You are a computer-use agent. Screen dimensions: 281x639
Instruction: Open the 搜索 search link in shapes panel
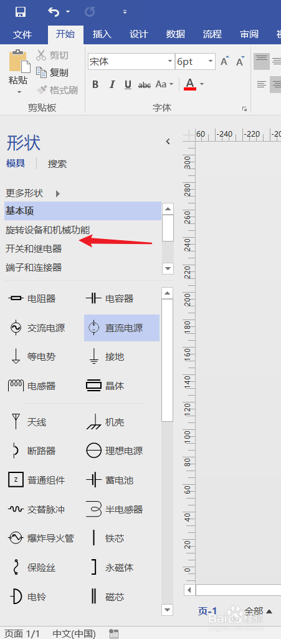(x=57, y=164)
